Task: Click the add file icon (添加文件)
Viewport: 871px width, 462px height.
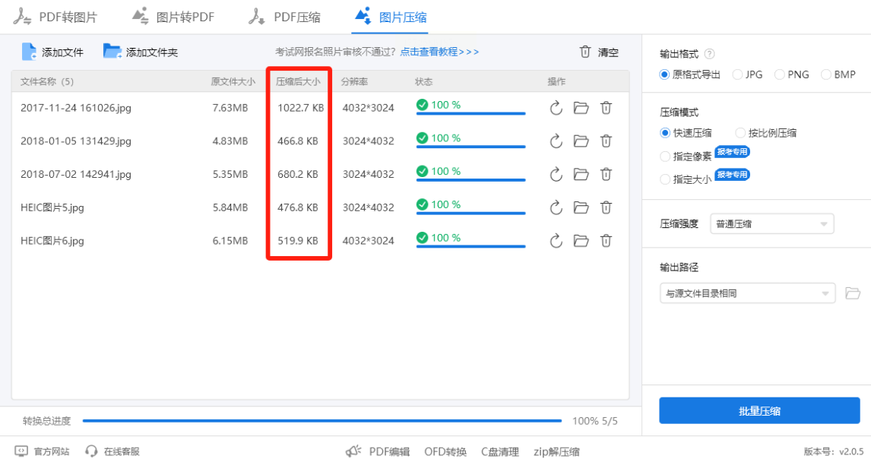Action: pyautogui.click(x=29, y=52)
